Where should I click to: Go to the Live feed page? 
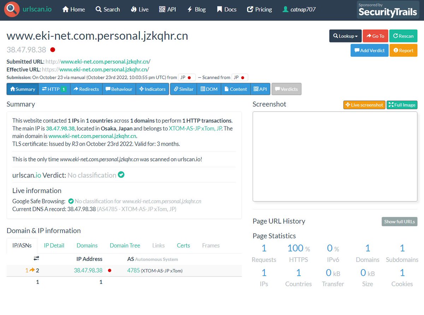pos(140,10)
